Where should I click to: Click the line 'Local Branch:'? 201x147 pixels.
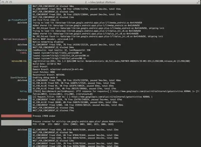coord(40,66)
